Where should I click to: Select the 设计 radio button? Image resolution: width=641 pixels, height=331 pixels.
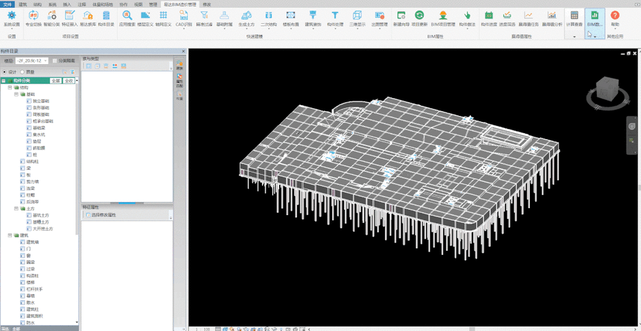[5, 71]
